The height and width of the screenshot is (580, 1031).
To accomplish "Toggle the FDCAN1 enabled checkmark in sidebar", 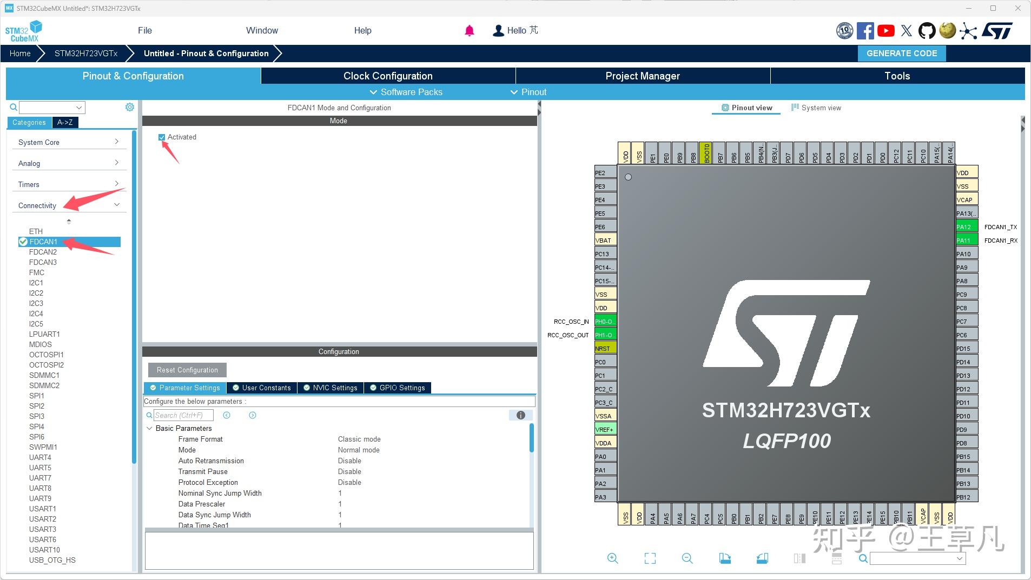I will point(23,242).
